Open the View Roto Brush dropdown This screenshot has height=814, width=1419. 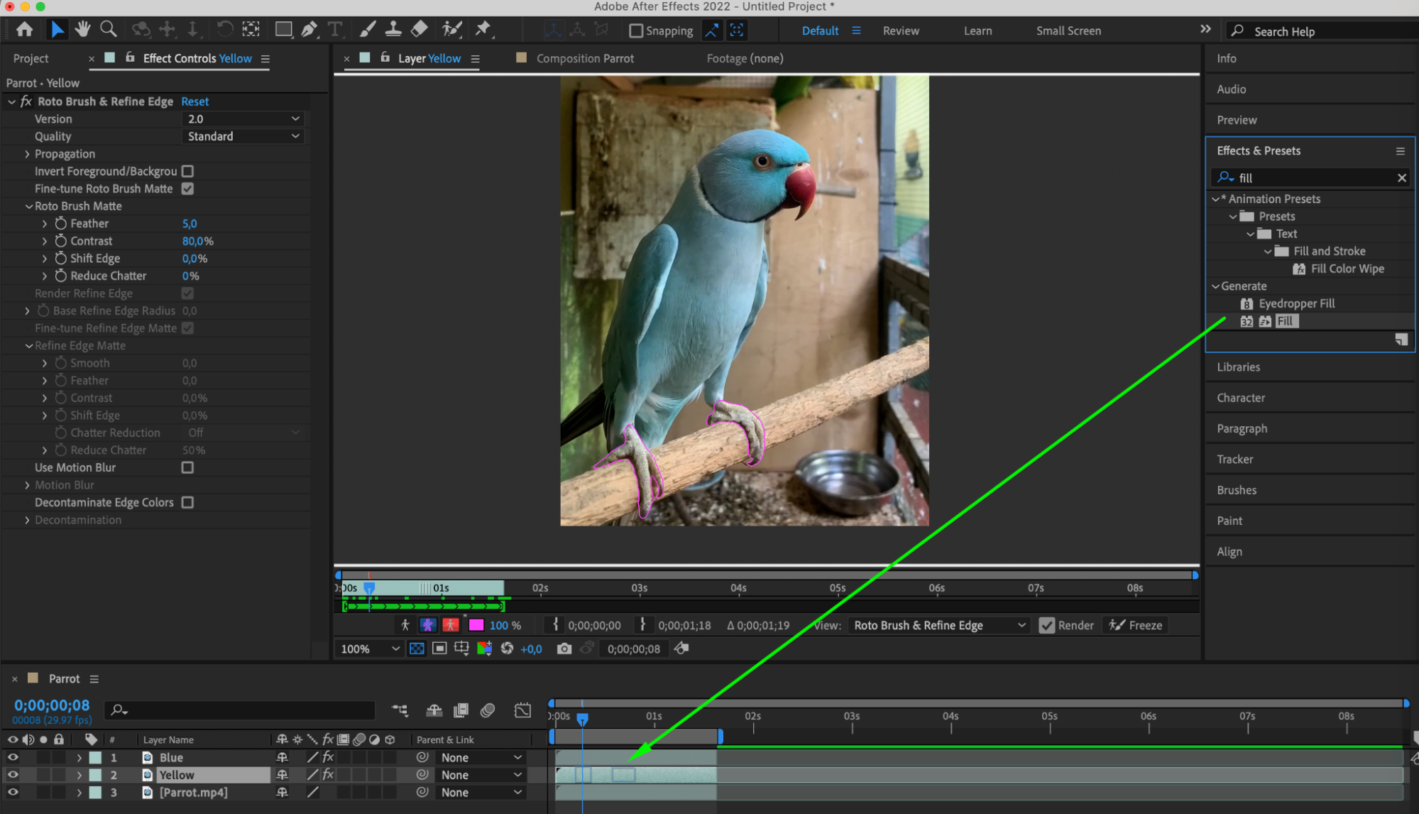(x=939, y=626)
